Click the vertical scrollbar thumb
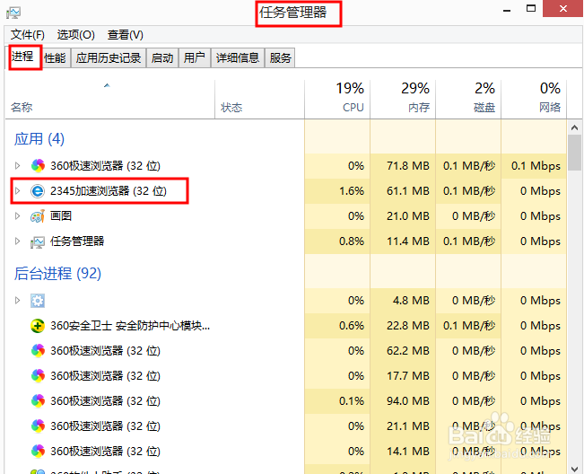 [x=575, y=153]
